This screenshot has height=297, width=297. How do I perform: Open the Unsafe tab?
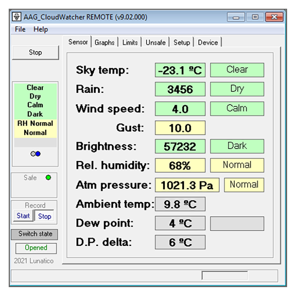click(156, 42)
